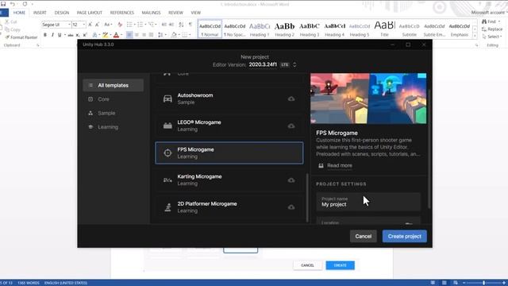The width and height of the screenshot is (508, 286).
Task: Click Create project button
Action: (404, 237)
